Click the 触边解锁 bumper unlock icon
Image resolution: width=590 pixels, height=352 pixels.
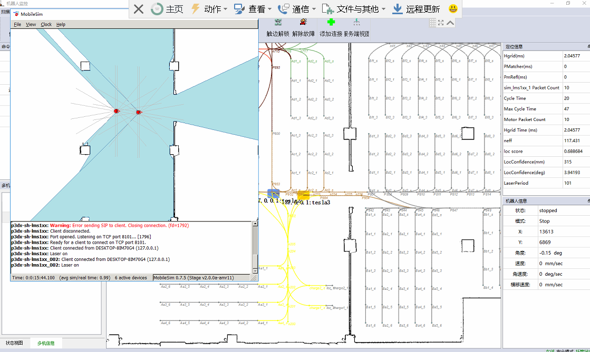tap(278, 23)
